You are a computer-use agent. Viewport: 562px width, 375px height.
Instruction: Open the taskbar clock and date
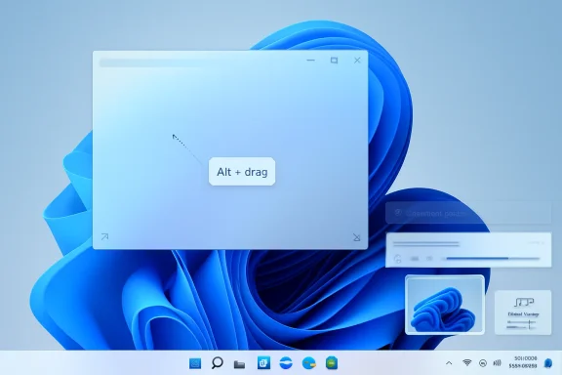[523, 362]
